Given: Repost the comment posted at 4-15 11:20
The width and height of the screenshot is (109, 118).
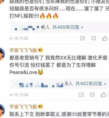Looking at the screenshot, I should click(x=83, y=38).
